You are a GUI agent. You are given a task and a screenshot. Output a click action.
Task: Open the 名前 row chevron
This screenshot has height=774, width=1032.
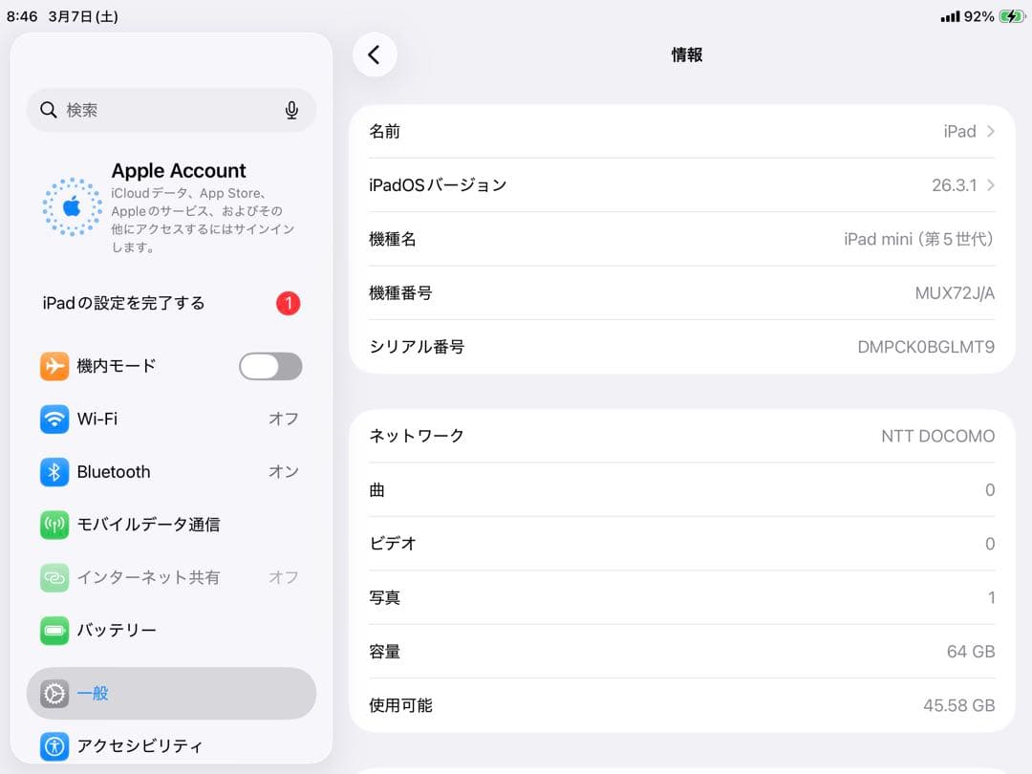[991, 132]
